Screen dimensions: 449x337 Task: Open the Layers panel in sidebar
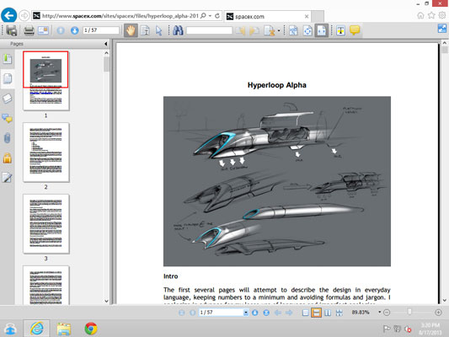8,99
